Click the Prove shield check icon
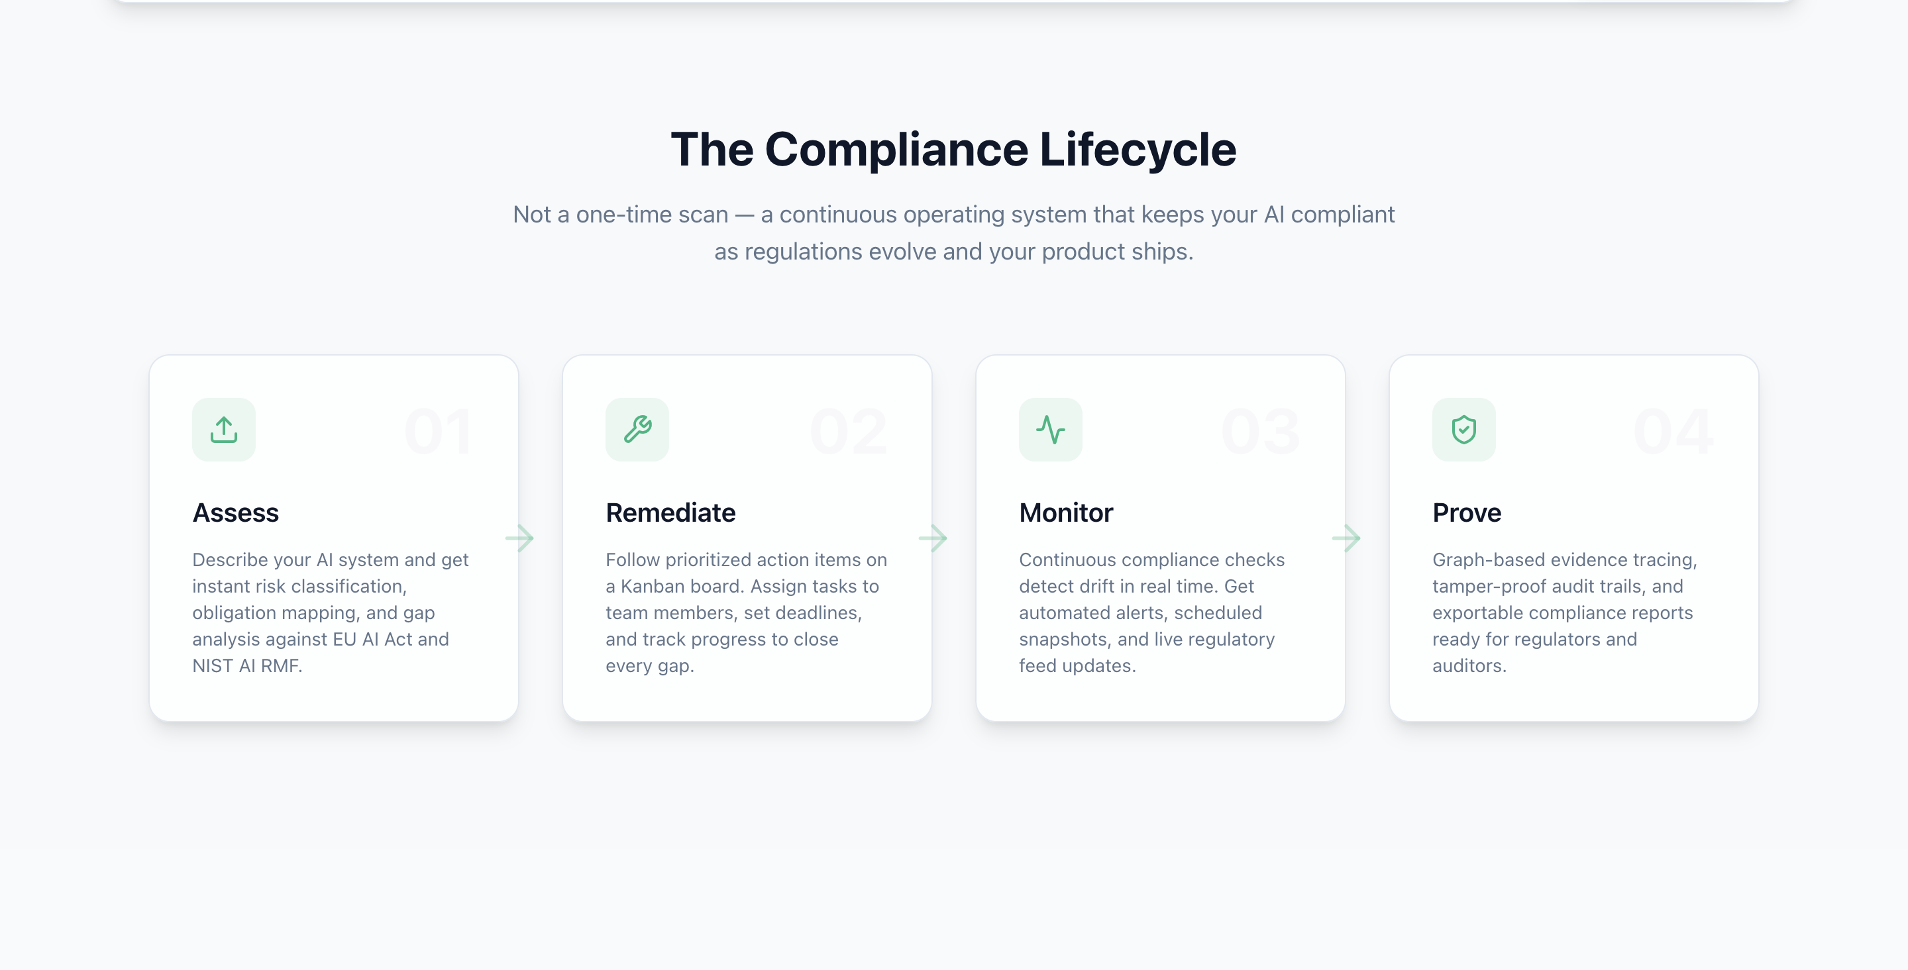 coord(1463,430)
